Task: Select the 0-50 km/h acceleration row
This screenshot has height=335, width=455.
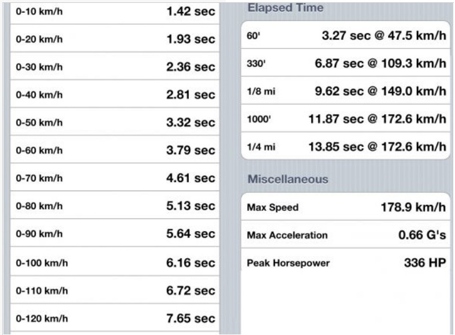Action: (115, 122)
